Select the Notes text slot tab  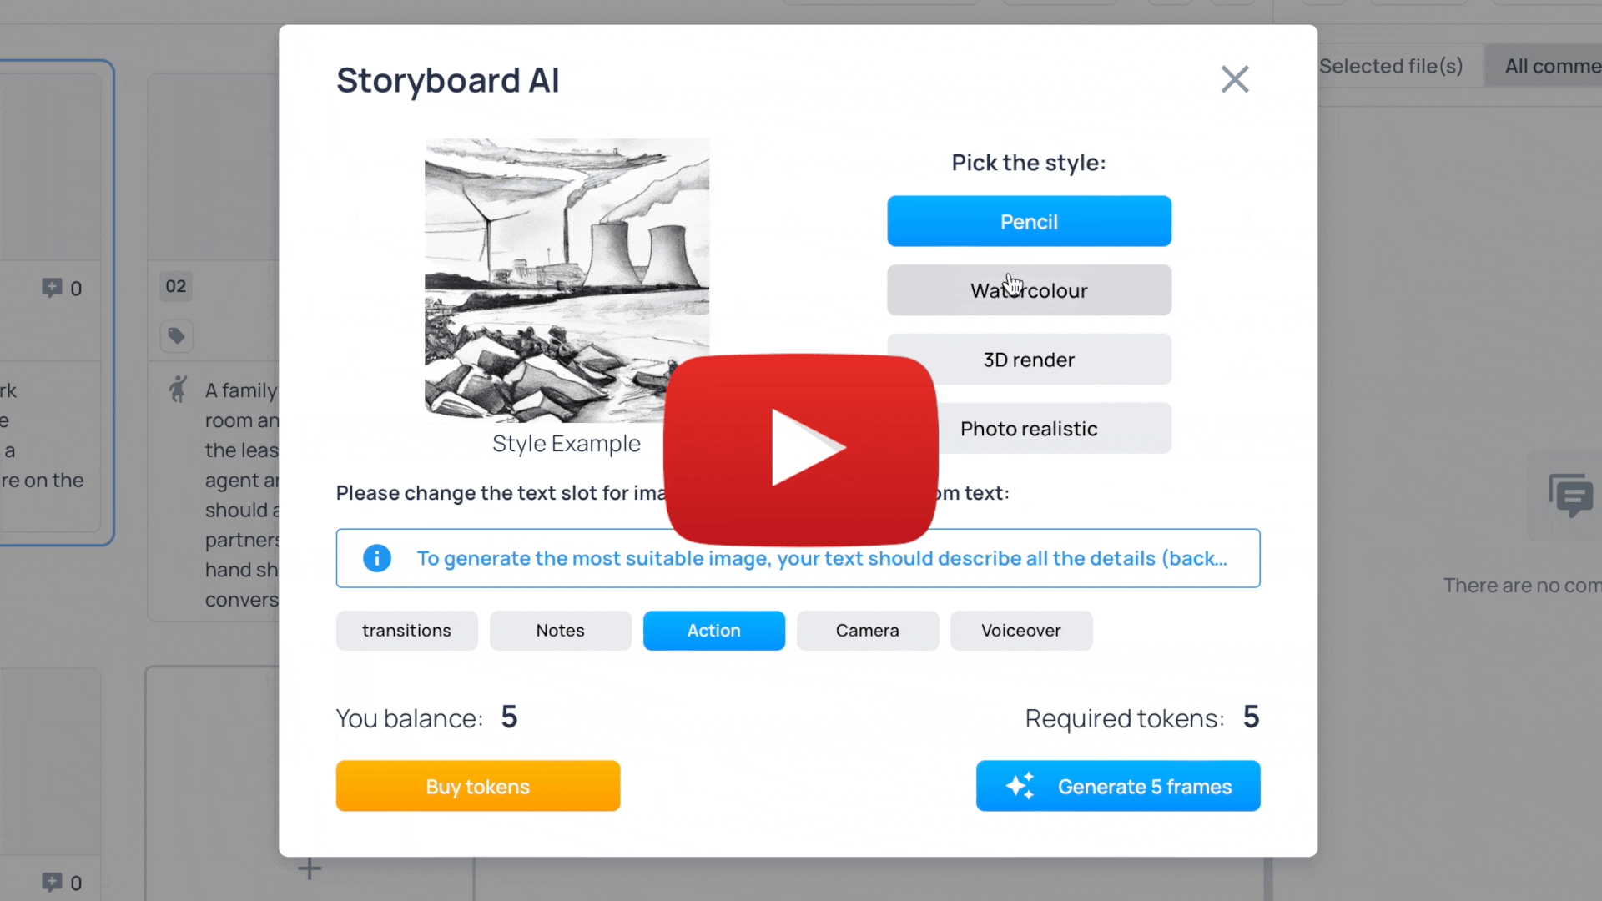(559, 629)
